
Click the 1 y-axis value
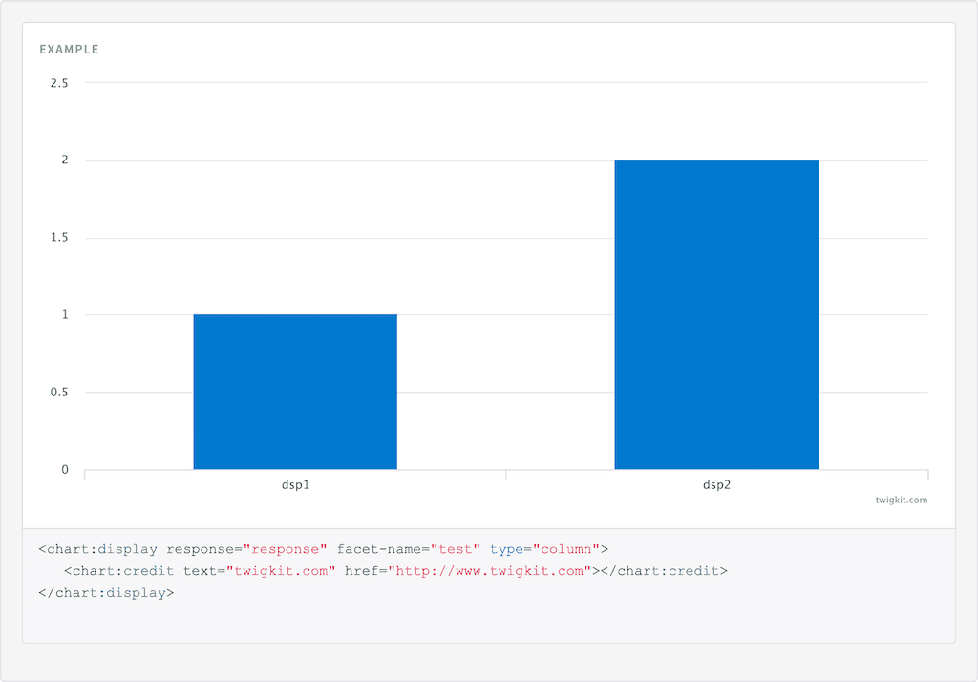coord(65,315)
